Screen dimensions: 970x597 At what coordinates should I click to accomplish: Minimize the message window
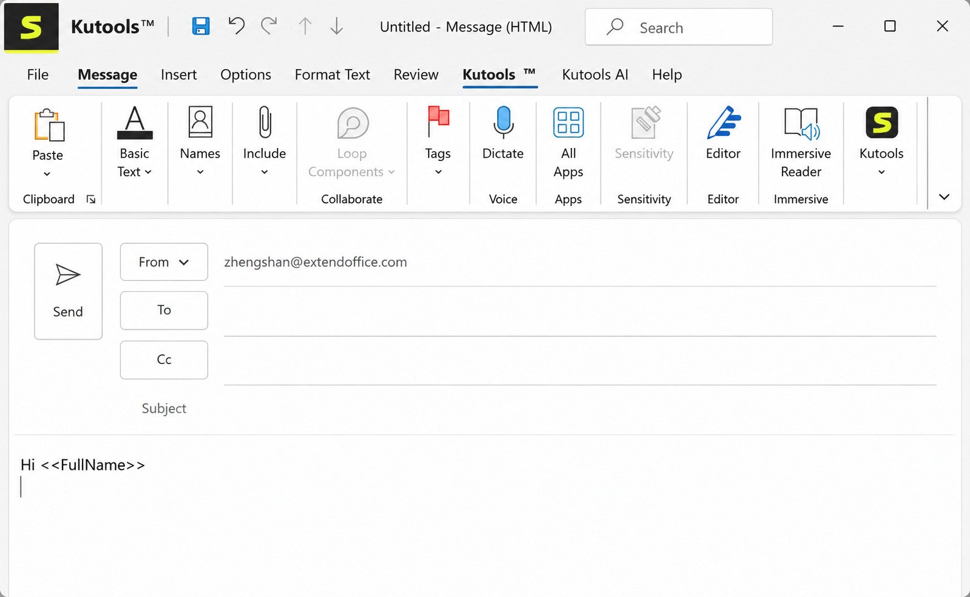(838, 26)
